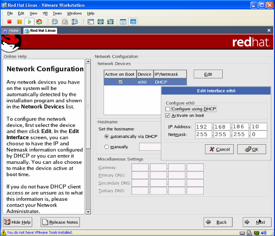275x236 pixels.
Task: Take a snapshot using the snapshot toolbar icon
Action: [55, 22]
